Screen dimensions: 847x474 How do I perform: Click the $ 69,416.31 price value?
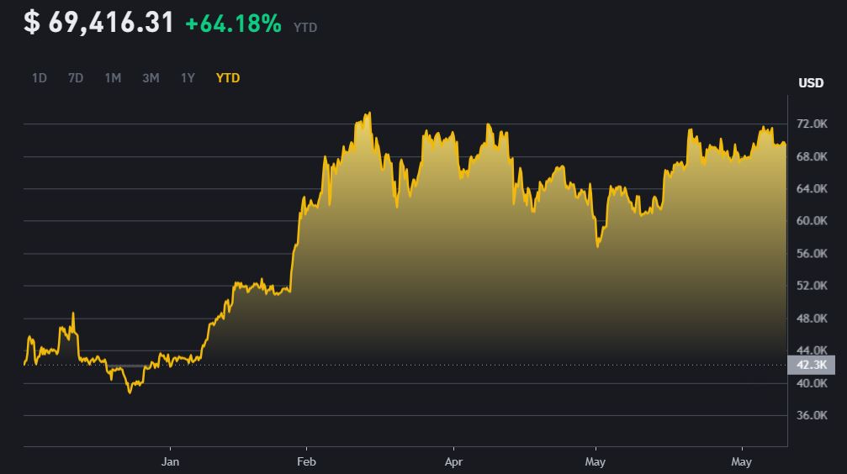99,23
